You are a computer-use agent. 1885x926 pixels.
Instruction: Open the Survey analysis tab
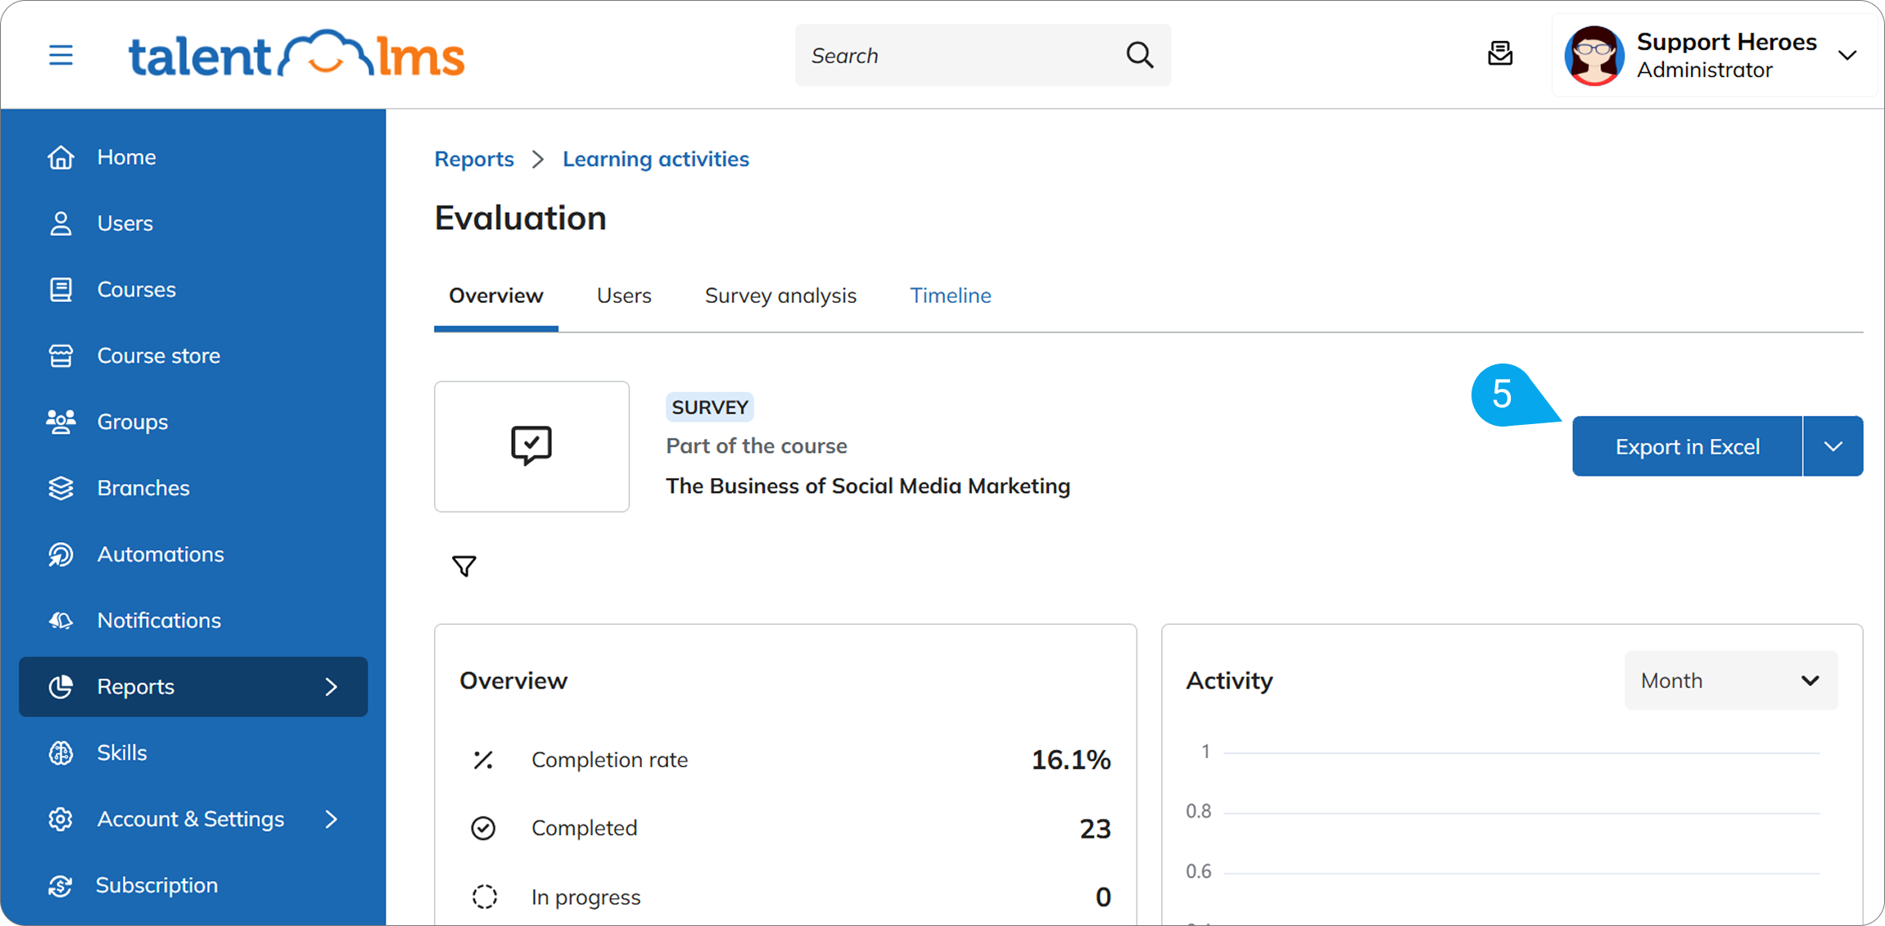pyautogui.click(x=780, y=296)
